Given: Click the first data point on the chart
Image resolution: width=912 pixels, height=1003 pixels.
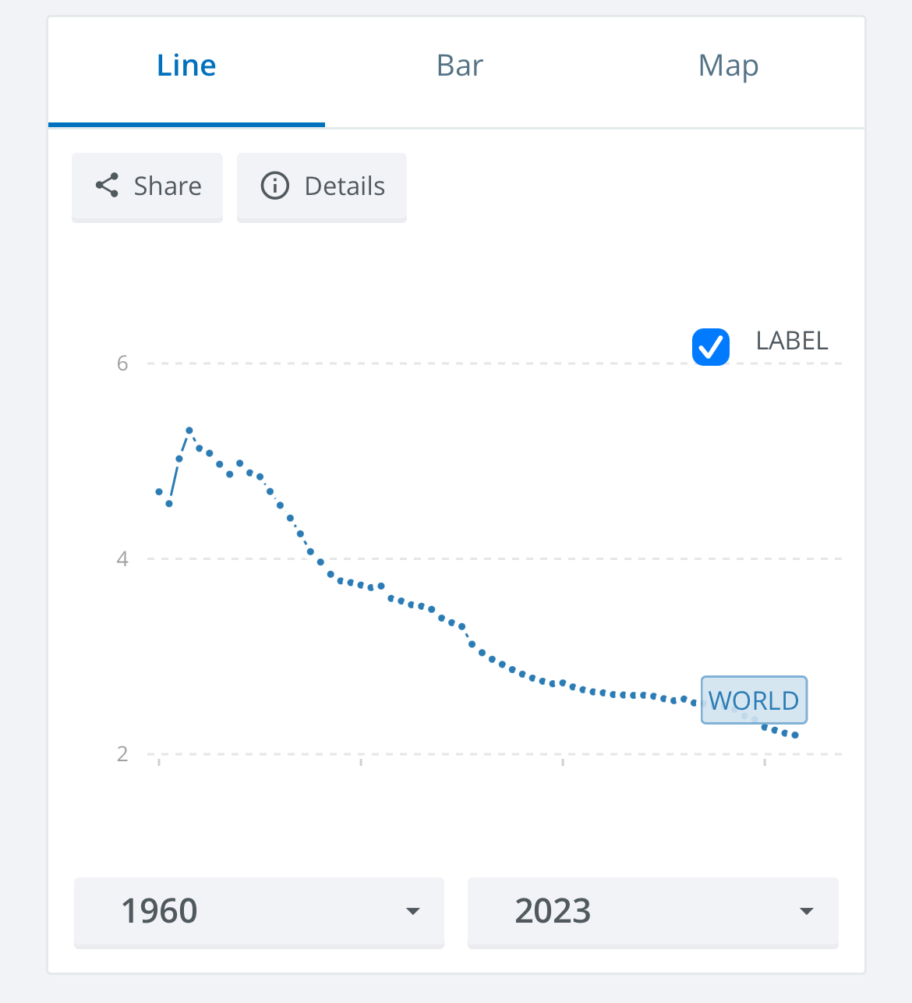Looking at the screenshot, I should 159,492.
